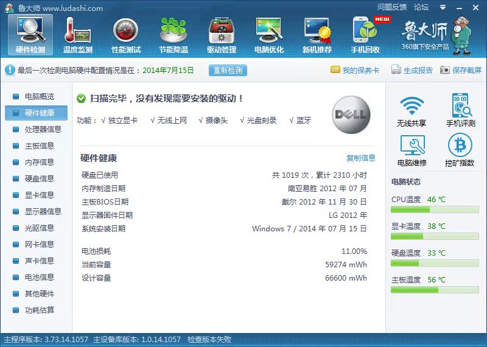Click the 2014年7月15日 detection date
This screenshot has width=487, height=347.
[x=168, y=70]
